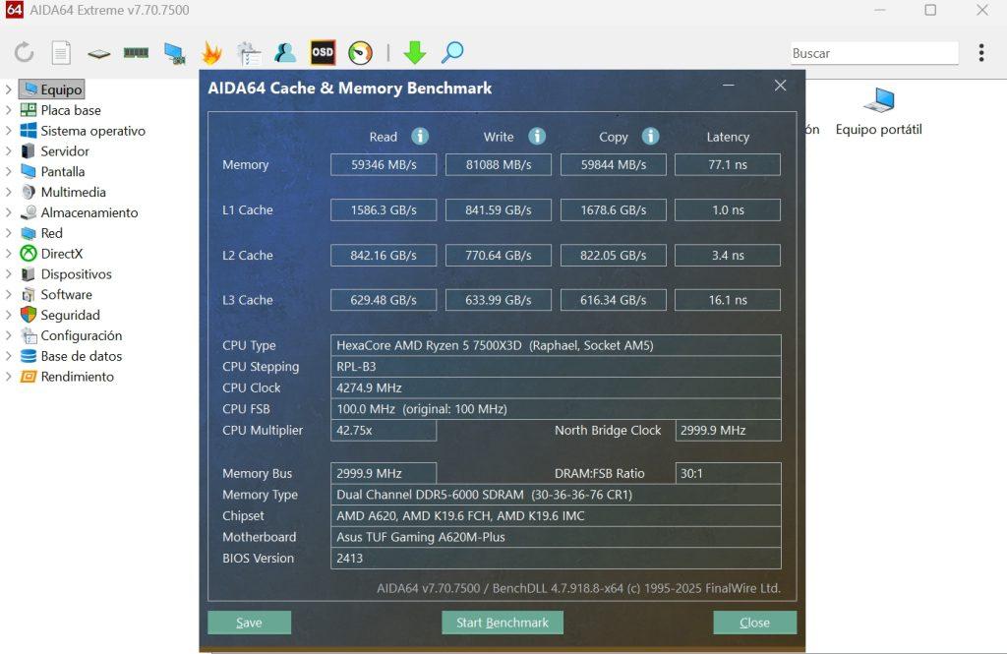Click L1 Cache Read 1586.3 GB/s
Screen dimensions: 1007x654
click(384, 210)
